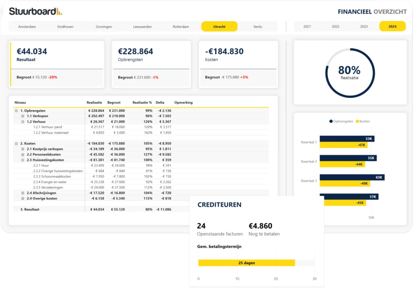414x288 pixels.
Task: Click the yellow 25 dagen payment term bar
Action: click(247, 263)
